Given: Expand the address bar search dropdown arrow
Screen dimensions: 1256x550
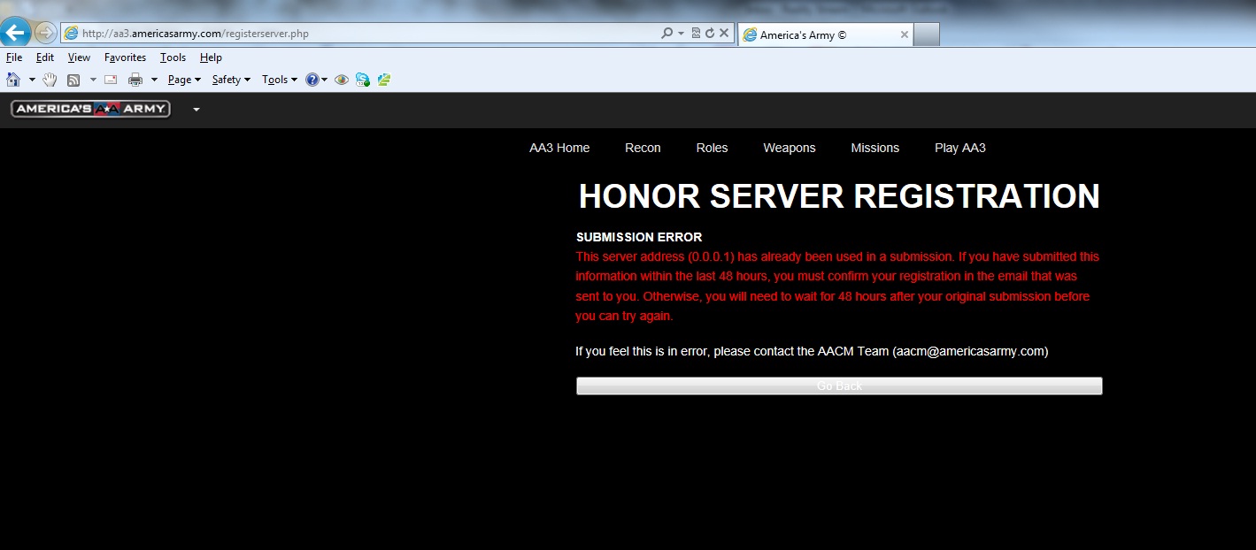Looking at the screenshot, I should 681,34.
